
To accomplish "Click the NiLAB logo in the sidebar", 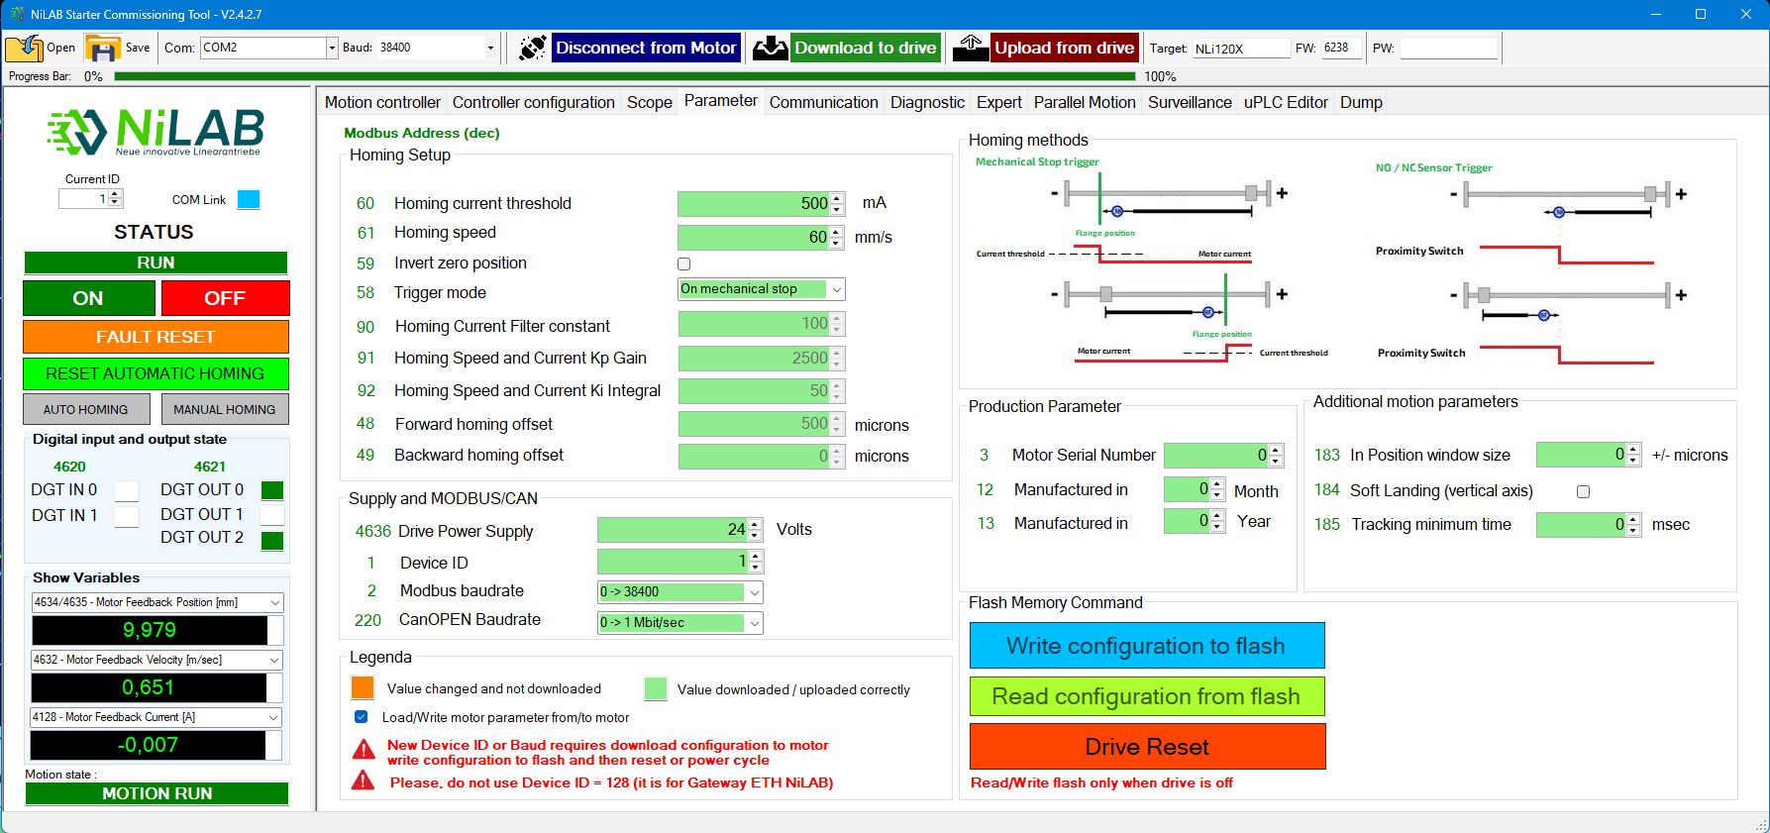I will [156, 132].
